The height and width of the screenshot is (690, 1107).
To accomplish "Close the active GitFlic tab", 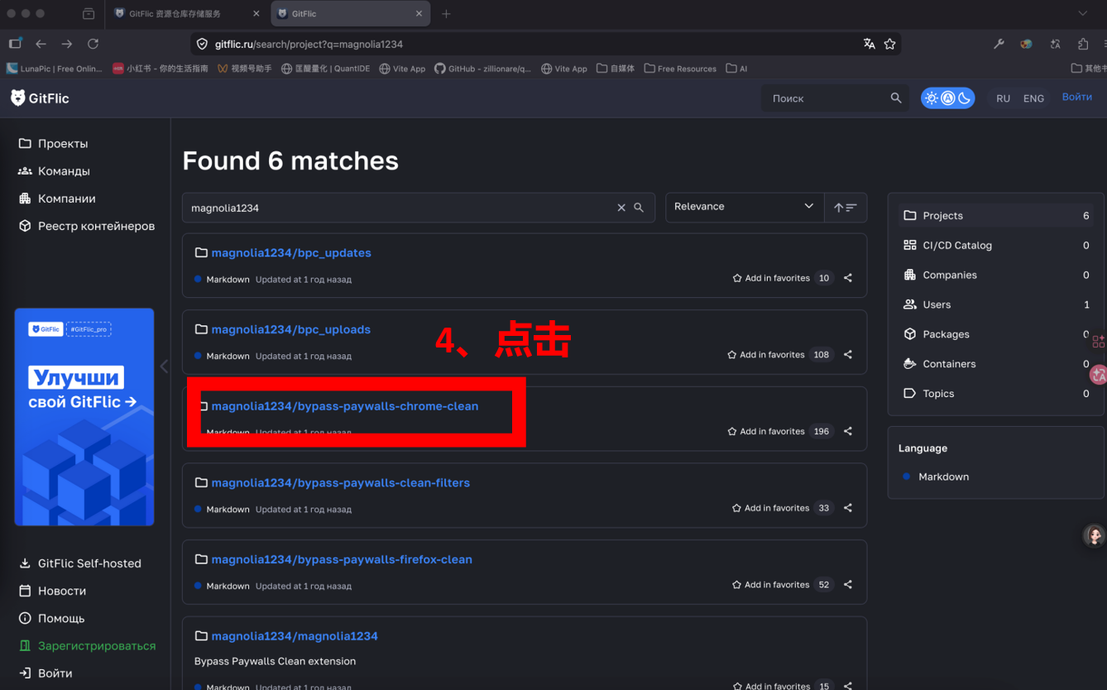I will point(419,14).
